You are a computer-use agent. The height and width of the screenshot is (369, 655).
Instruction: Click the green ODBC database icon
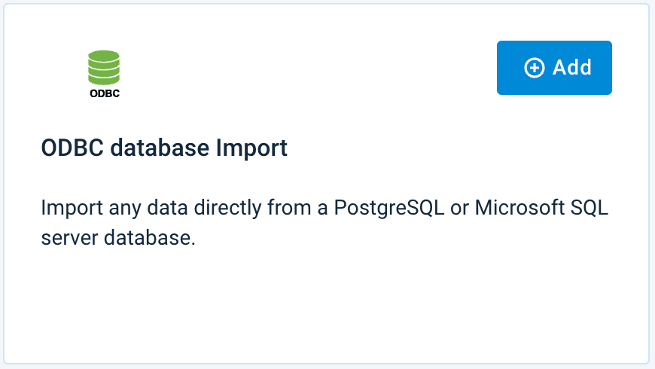point(104,69)
